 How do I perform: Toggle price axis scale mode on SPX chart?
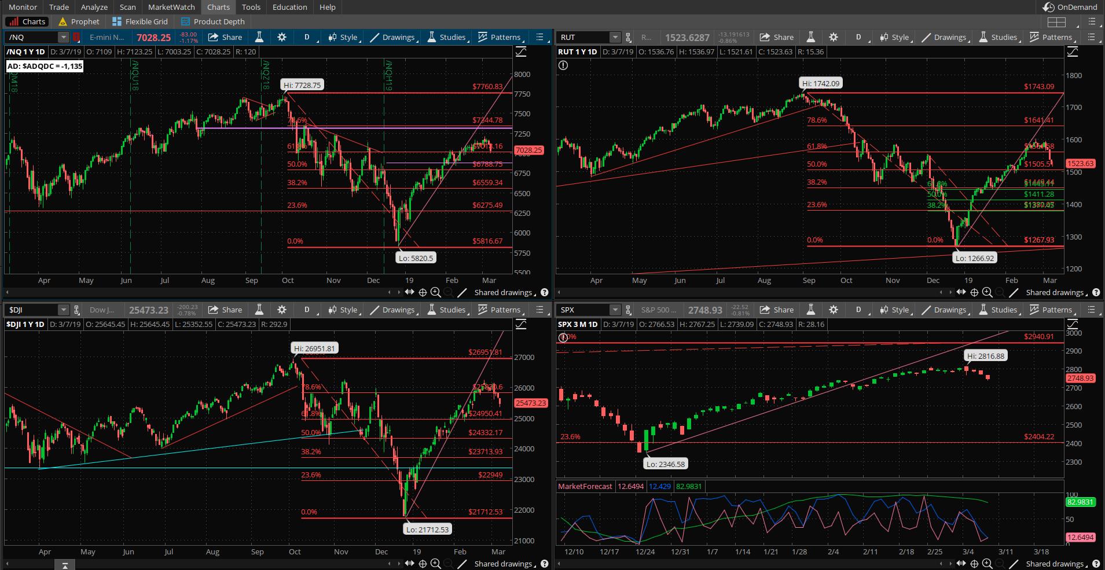1072,324
